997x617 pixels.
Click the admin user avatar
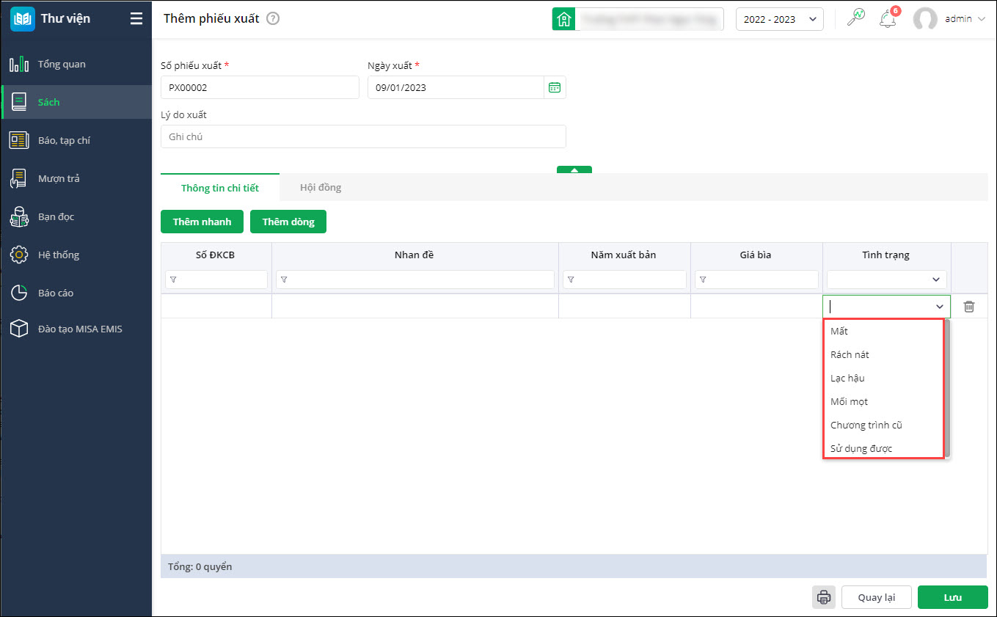[x=925, y=19]
